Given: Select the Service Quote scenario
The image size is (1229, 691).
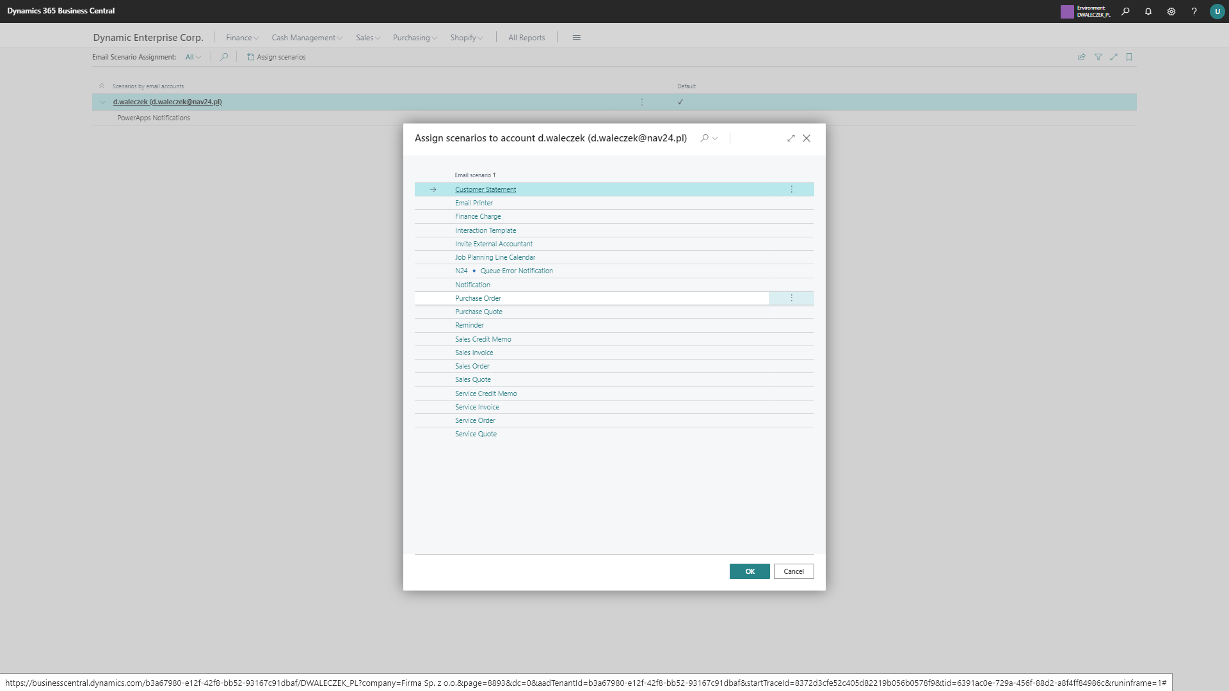Looking at the screenshot, I should click(x=476, y=434).
